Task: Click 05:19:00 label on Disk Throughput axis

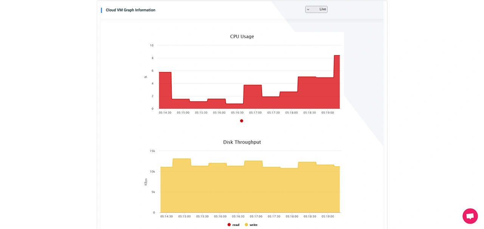Action: [x=328, y=217]
